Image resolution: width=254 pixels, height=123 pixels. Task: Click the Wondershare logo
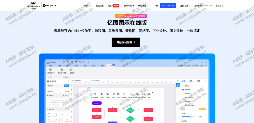[33, 6]
